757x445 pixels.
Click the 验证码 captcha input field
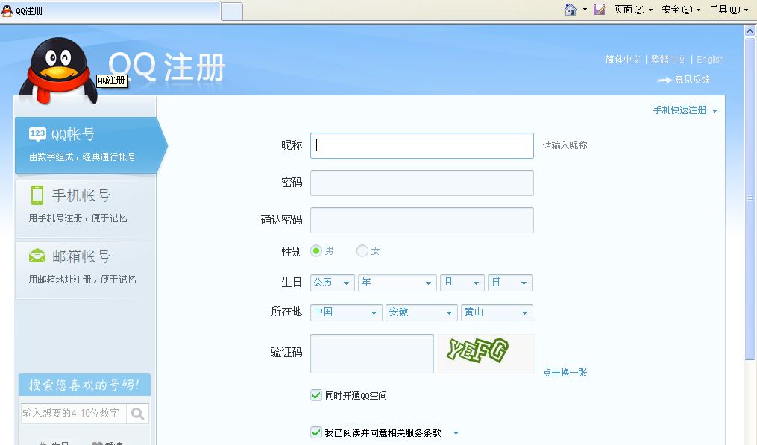pos(372,354)
